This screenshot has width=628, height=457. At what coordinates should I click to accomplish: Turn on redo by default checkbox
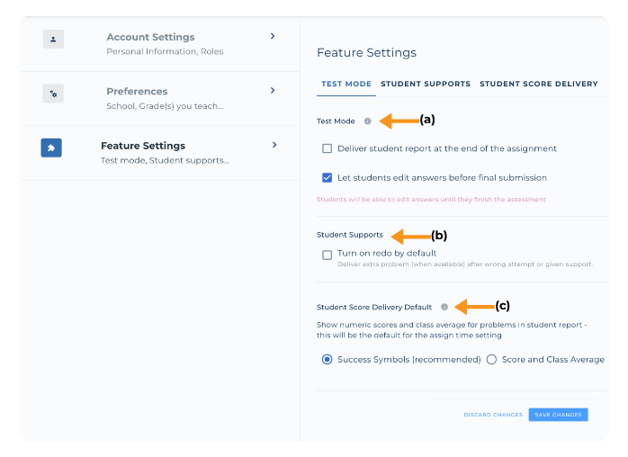pos(327,255)
